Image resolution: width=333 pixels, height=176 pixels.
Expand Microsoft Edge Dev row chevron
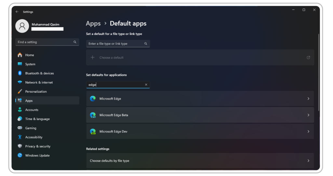(308, 131)
